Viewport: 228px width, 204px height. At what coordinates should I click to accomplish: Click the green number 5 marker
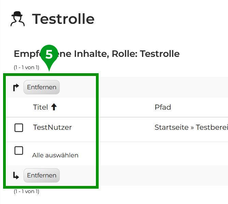click(x=49, y=54)
